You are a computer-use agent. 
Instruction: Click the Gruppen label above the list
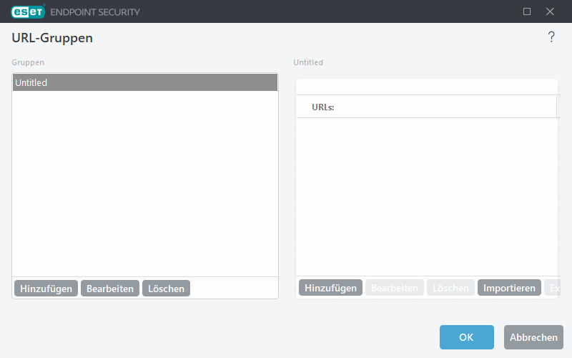(28, 62)
